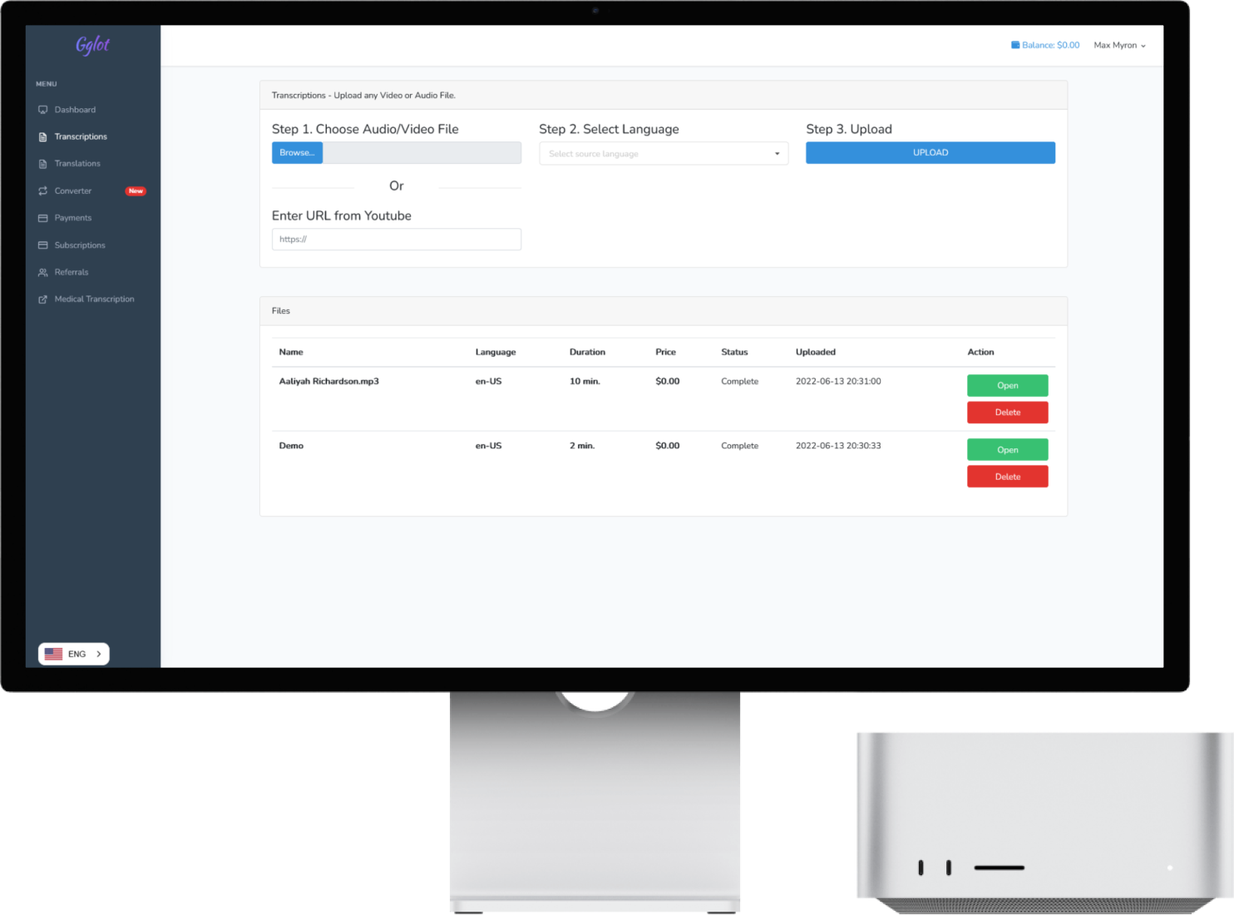Open the Demo transcription
This screenshot has width=1234, height=915.
point(1008,450)
